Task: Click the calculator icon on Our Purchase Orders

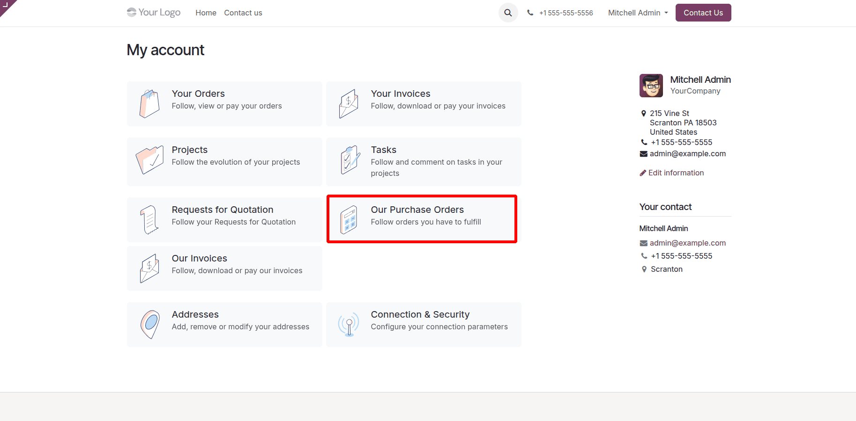Action: [349, 219]
